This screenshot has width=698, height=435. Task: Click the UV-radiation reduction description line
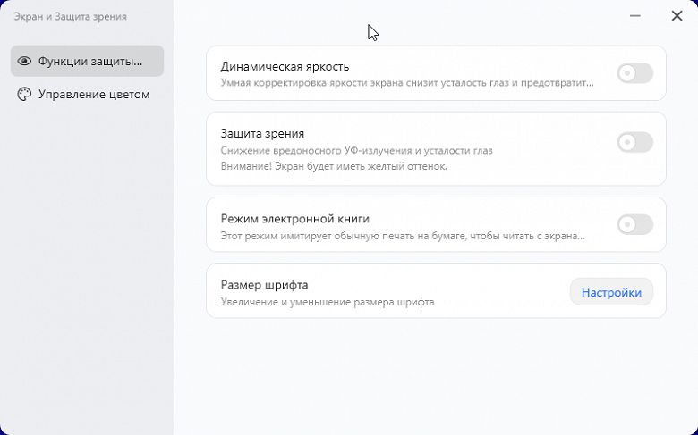point(356,150)
